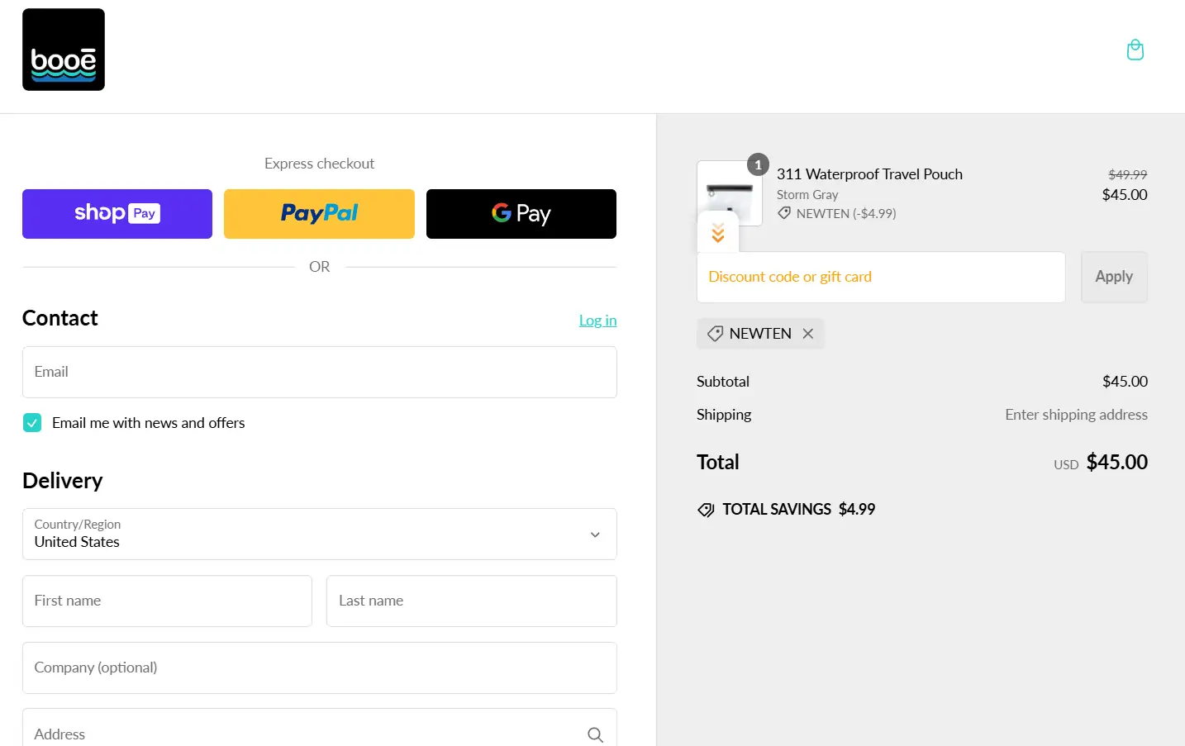Click the magnifier icon in the Address field
The image size is (1185, 746).
pyautogui.click(x=595, y=734)
